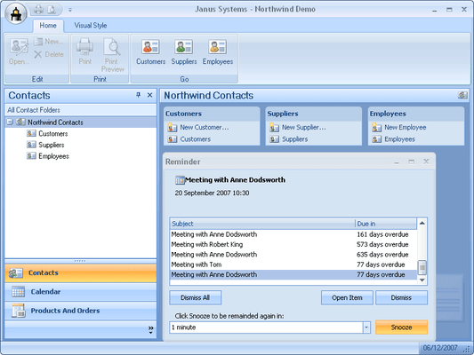Open the snooze duration dropdown arrow
Image resolution: width=474 pixels, height=355 pixels.
[x=366, y=327]
